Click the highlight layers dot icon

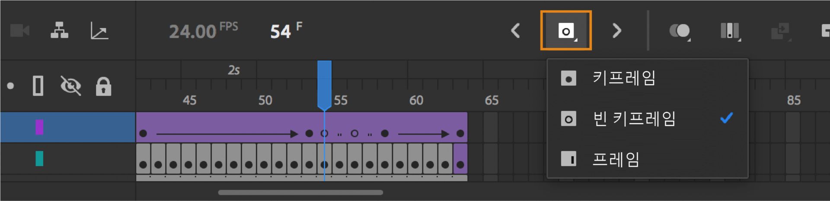point(11,86)
